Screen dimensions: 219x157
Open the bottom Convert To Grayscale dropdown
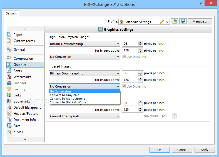tap(84, 116)
